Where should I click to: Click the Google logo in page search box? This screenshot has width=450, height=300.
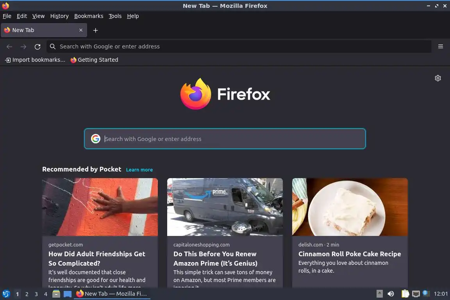pos(96,139)
